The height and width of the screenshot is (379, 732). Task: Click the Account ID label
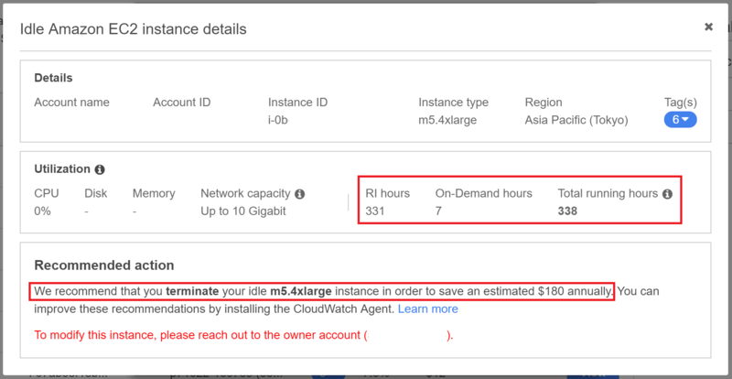pyautogui.click(x=181, y=103)
